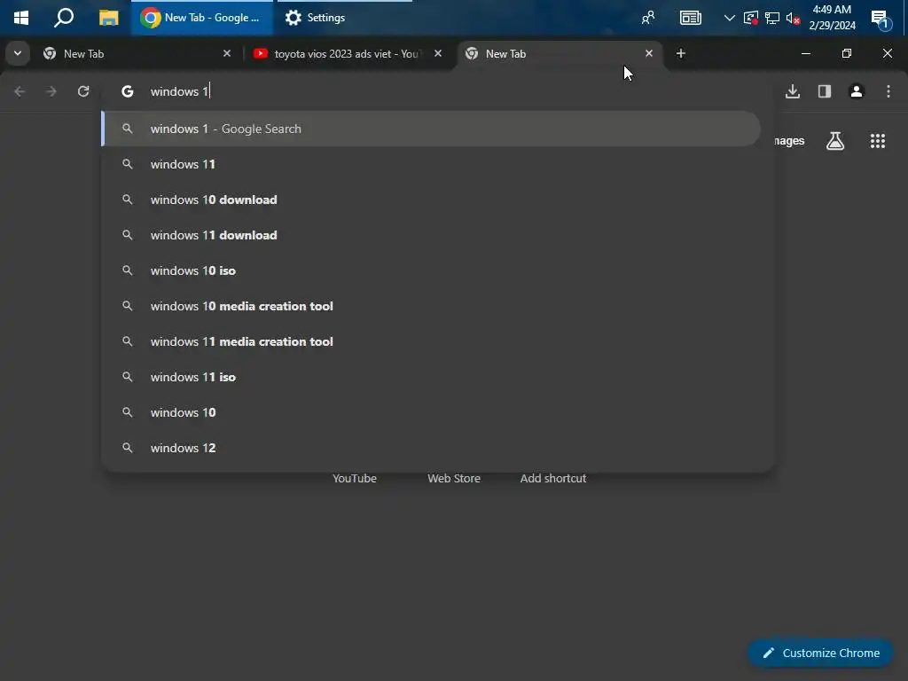The image size is (908, 681).
Task: Switch to Settings window in taskbar
Action: pyautogui.click(x=345, y=18)
